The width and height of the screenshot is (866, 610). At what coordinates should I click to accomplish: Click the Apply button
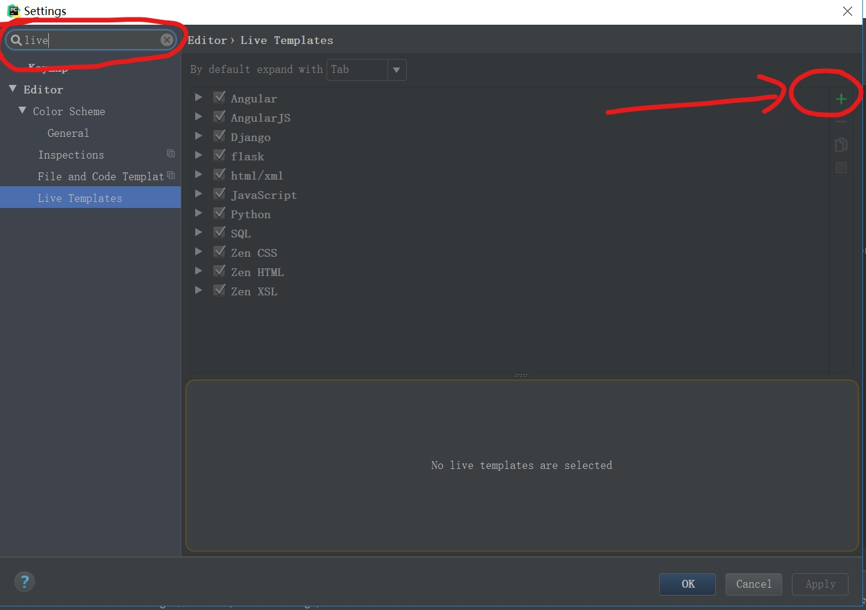pos(820,584)
